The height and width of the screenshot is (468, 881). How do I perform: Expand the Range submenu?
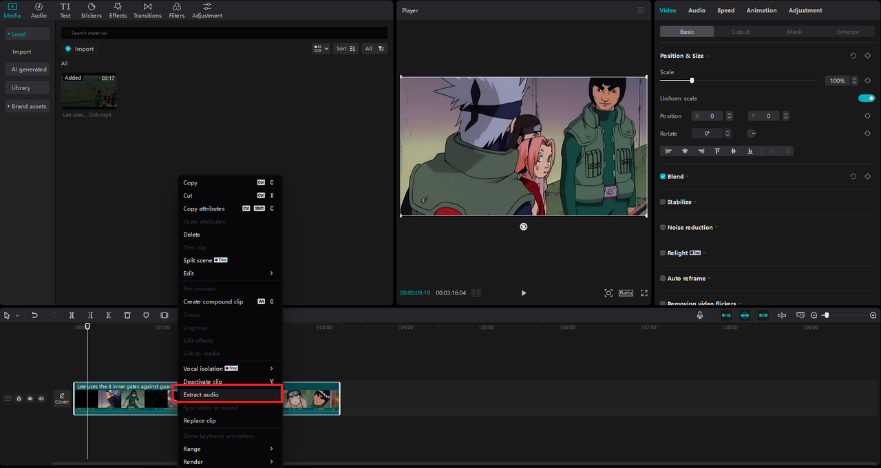(x=230, y=449)
